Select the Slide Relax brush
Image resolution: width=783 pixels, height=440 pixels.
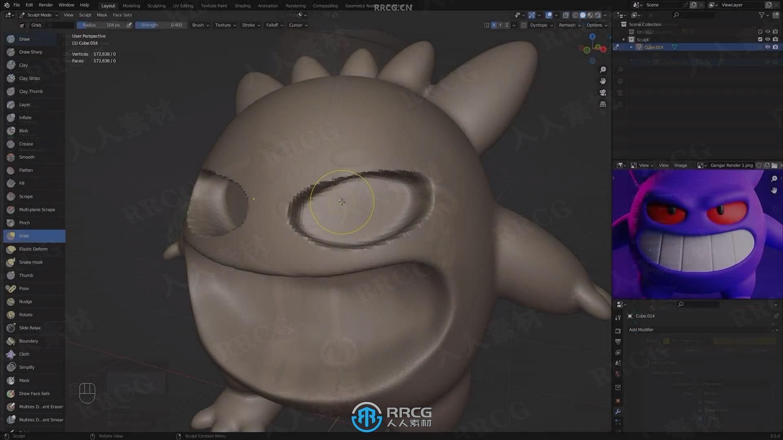point(34,328)
